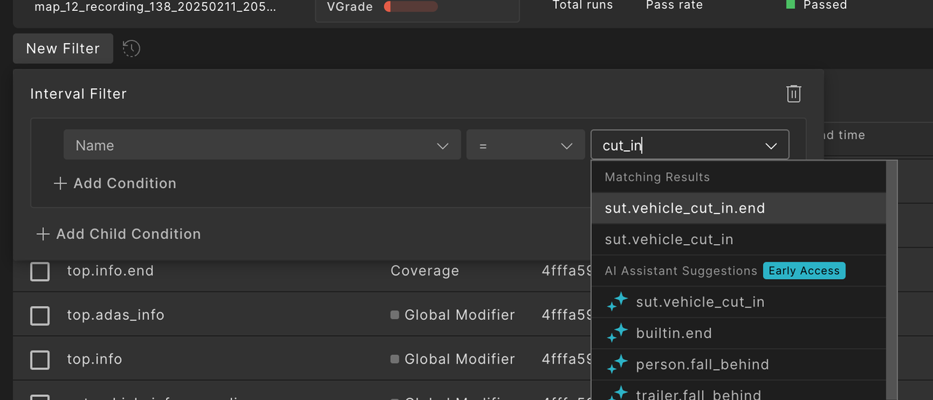Select sut.vehicle_cut_in.end from matching results
Image resolution: width=933 pixels, height=400 pixels.
(684, 208)
